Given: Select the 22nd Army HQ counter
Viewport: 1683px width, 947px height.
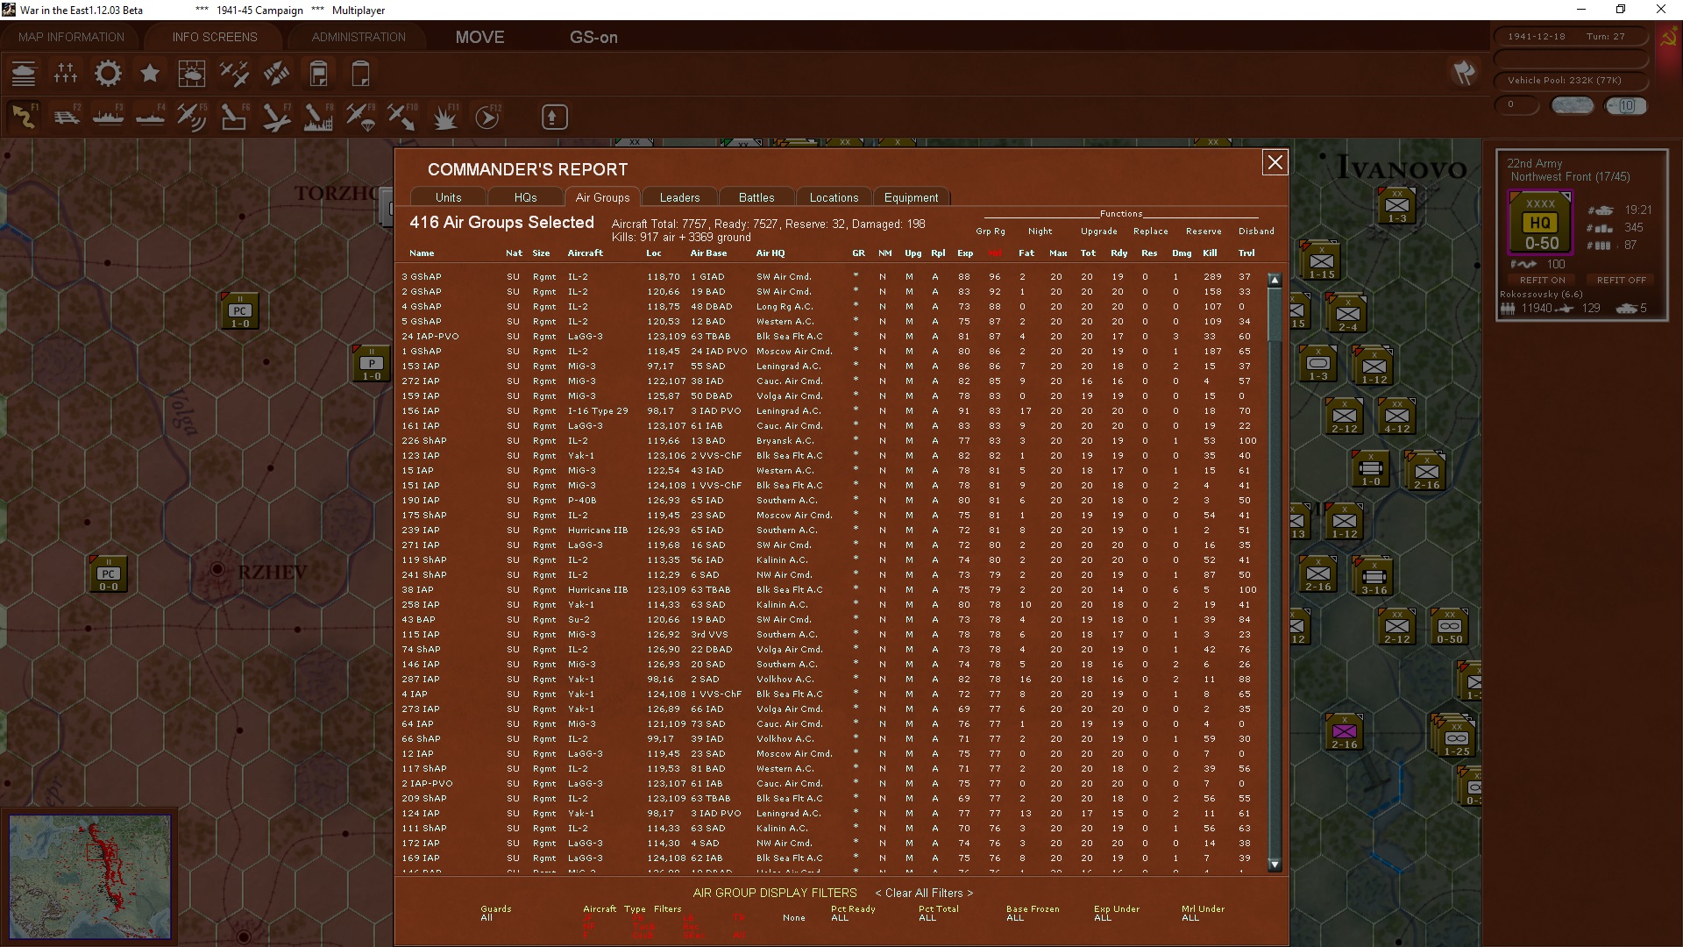Looking at the screenshot, I should pyautogui.click(x=1540, y=223).
